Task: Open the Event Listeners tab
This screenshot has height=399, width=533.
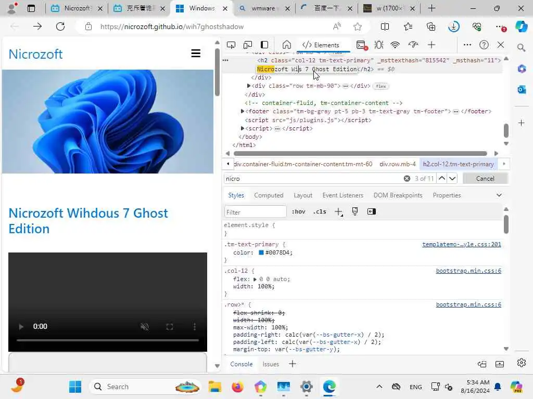Action: [x=342, y=195]
